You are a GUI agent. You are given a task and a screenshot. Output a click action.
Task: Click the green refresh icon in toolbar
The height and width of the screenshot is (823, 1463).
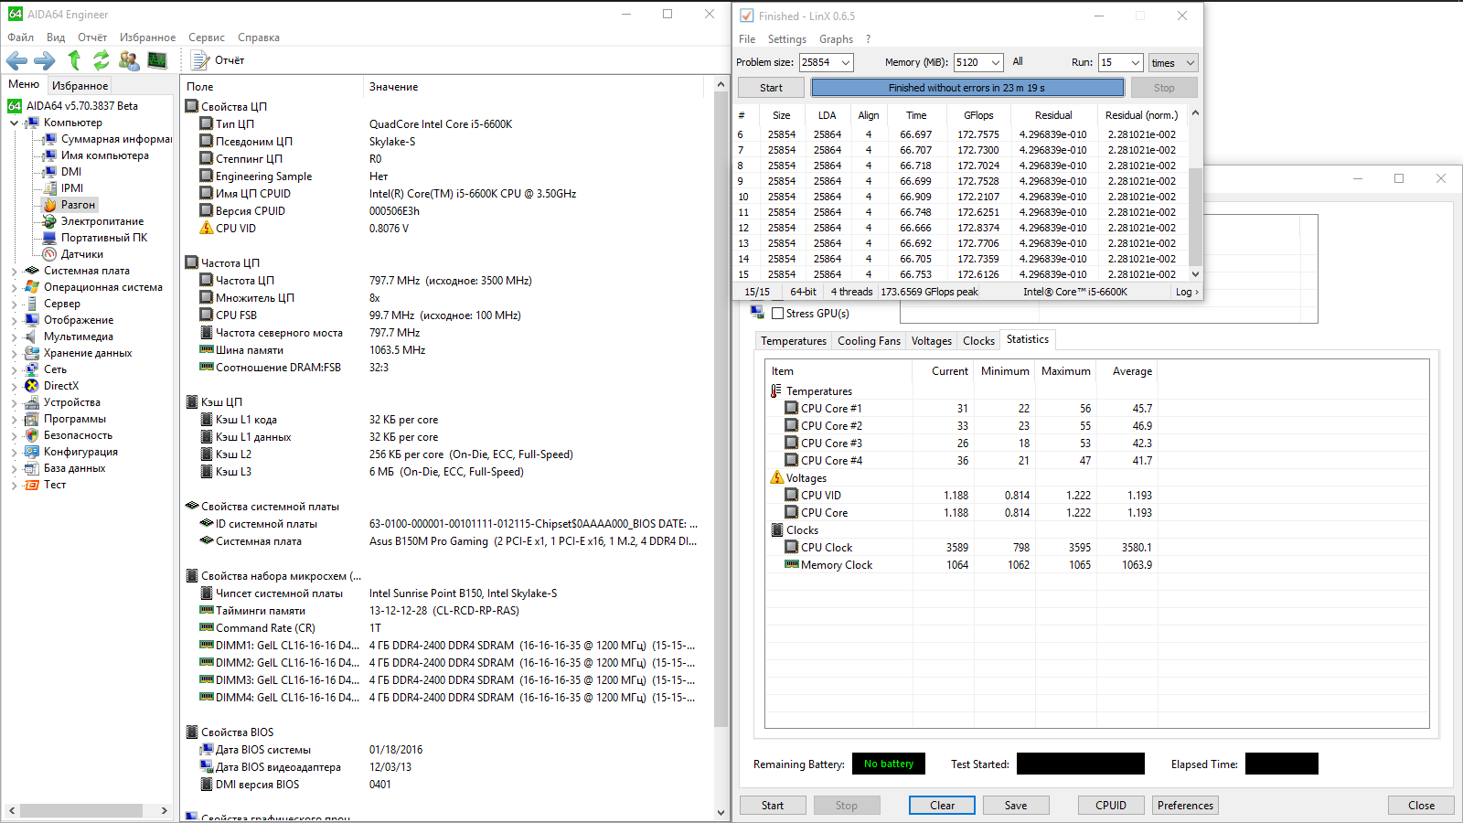[101, 60]
